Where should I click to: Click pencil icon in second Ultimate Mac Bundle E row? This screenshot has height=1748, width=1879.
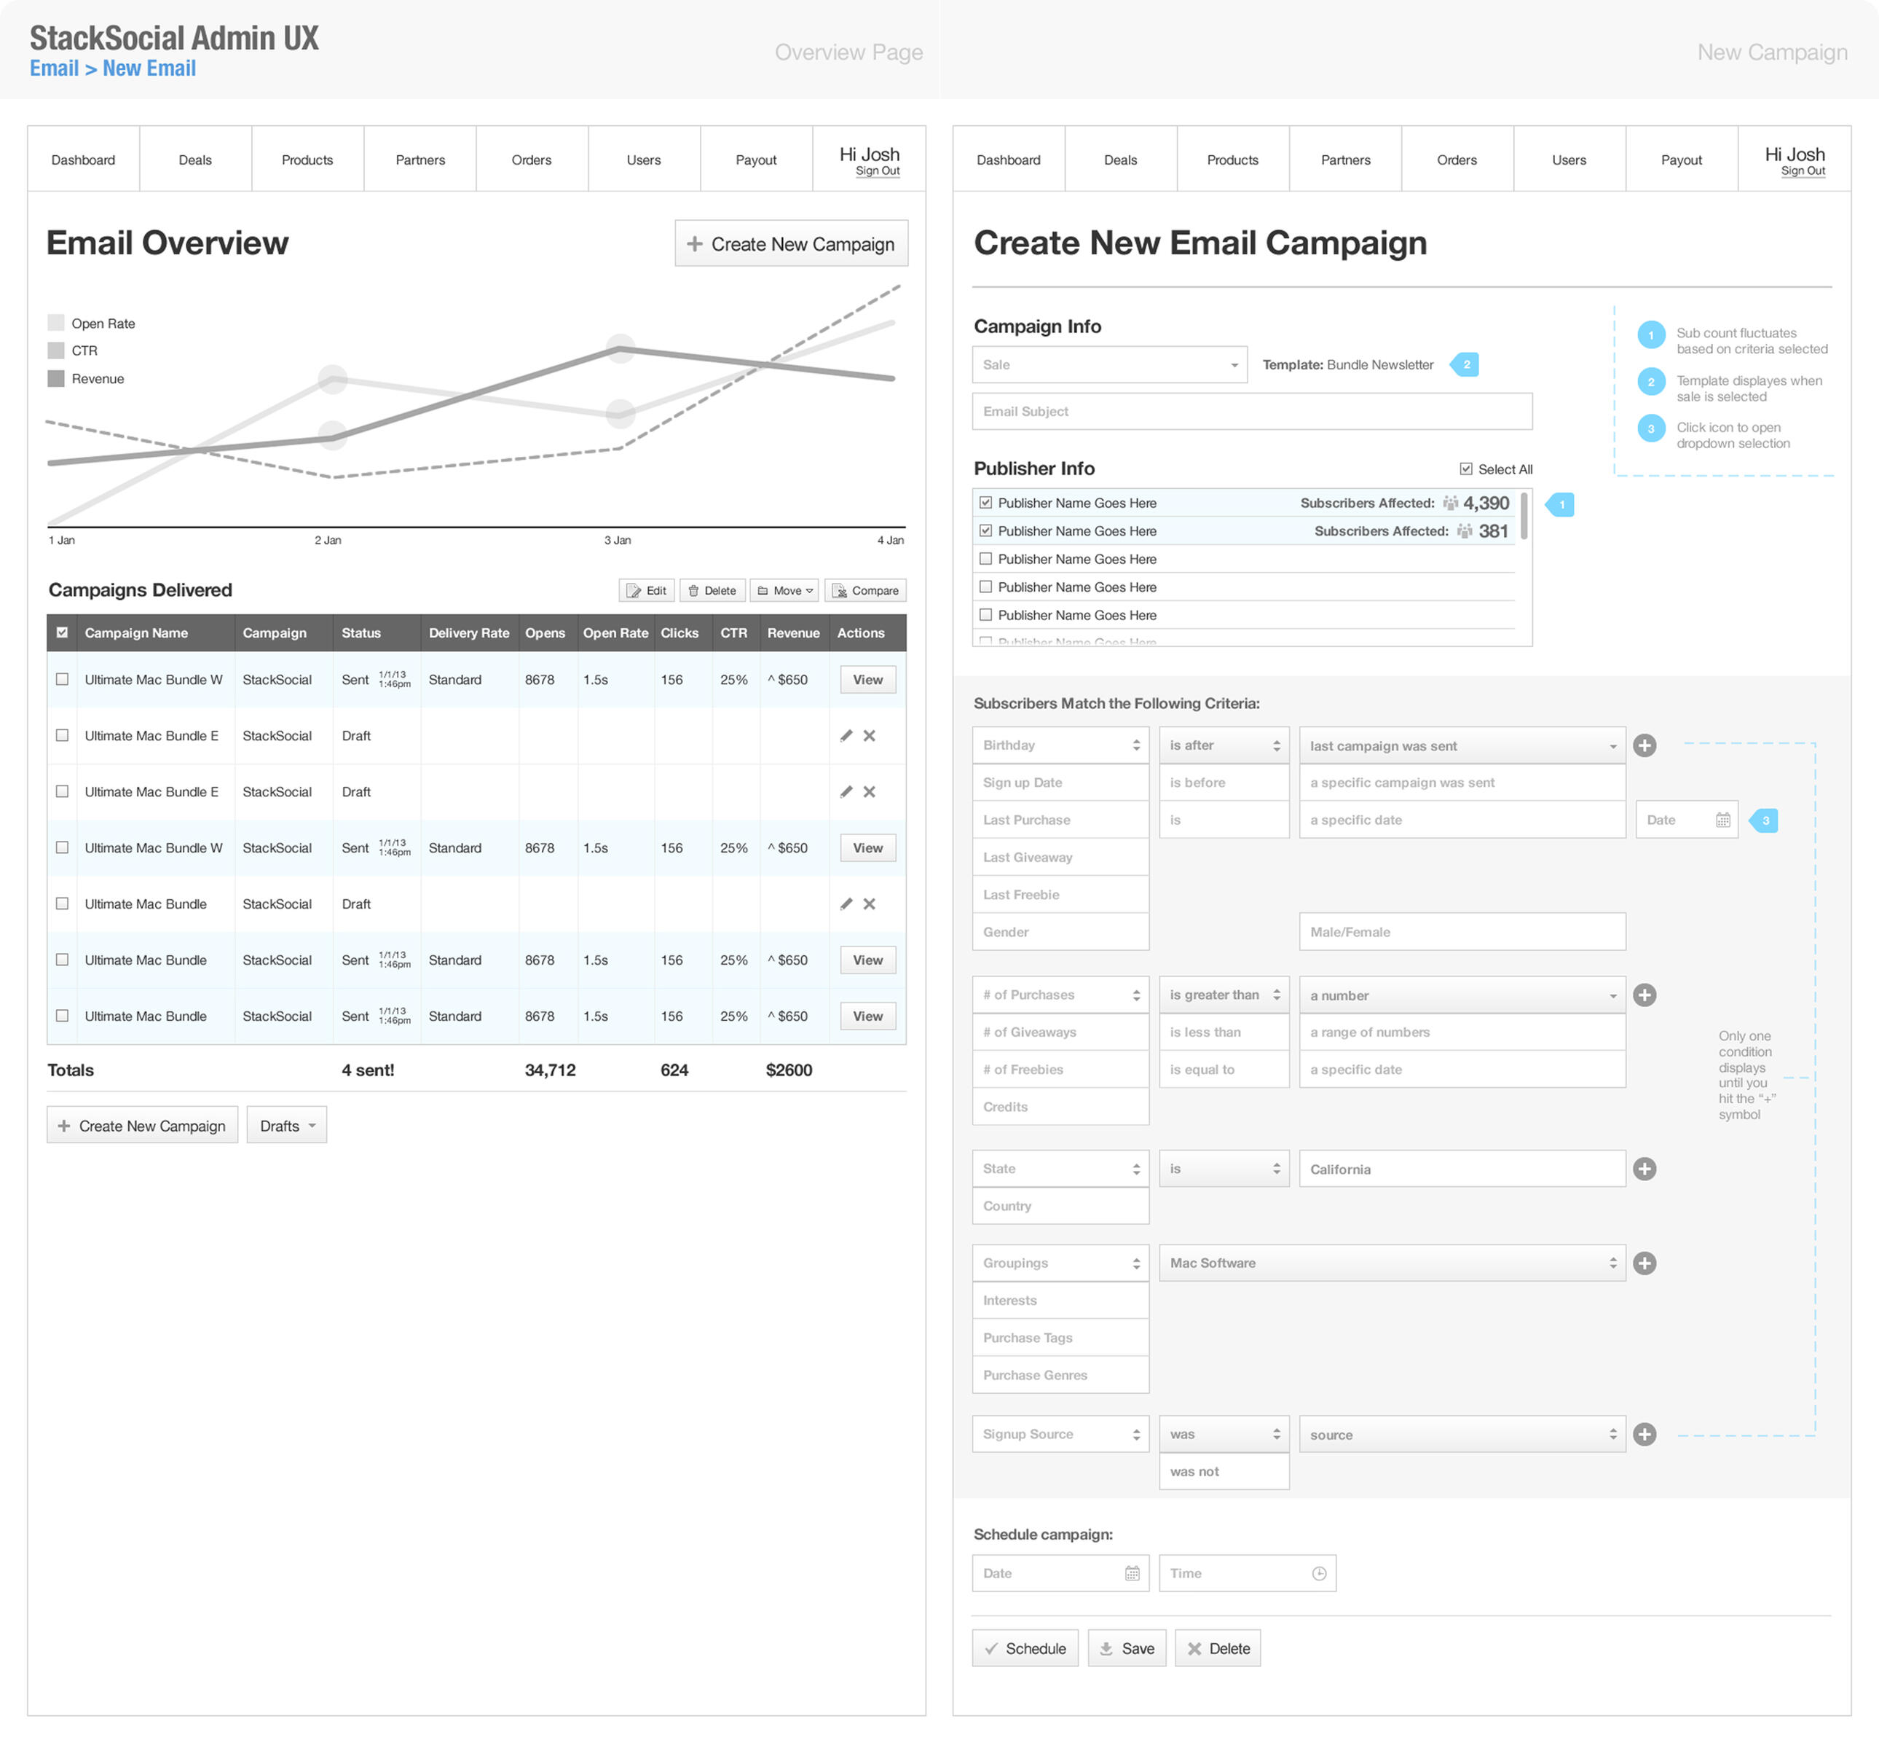point(846,791)
